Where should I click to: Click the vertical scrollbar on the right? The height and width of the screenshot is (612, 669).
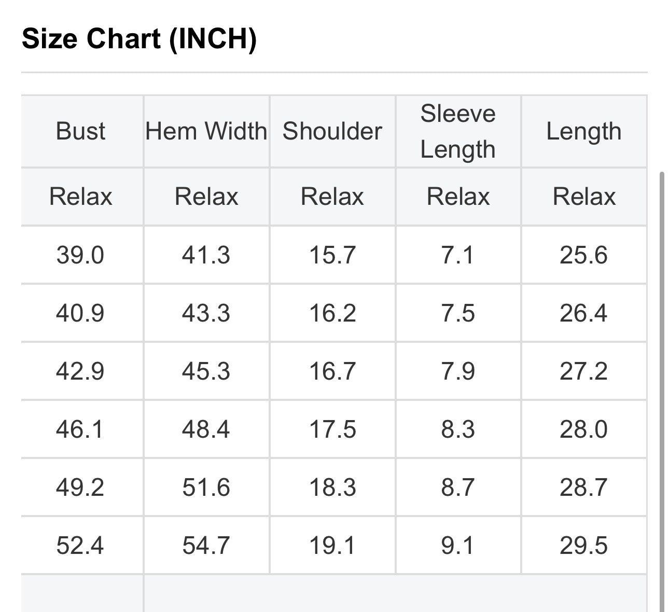(x=661, y=392)
